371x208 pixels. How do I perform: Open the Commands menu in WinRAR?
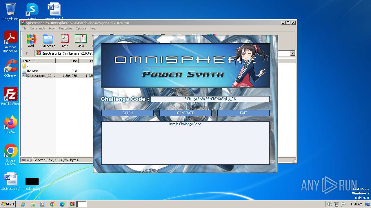pos(37,28)
